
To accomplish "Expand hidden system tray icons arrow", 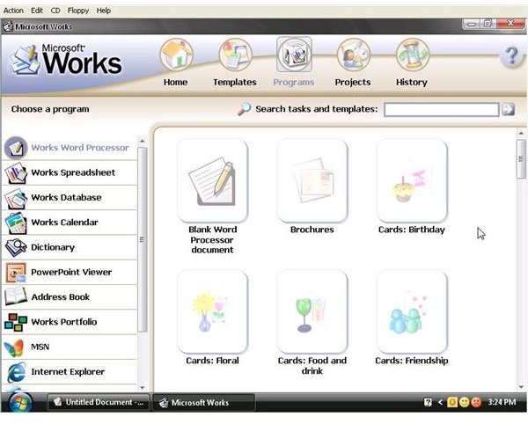I will tap(440, 402).
